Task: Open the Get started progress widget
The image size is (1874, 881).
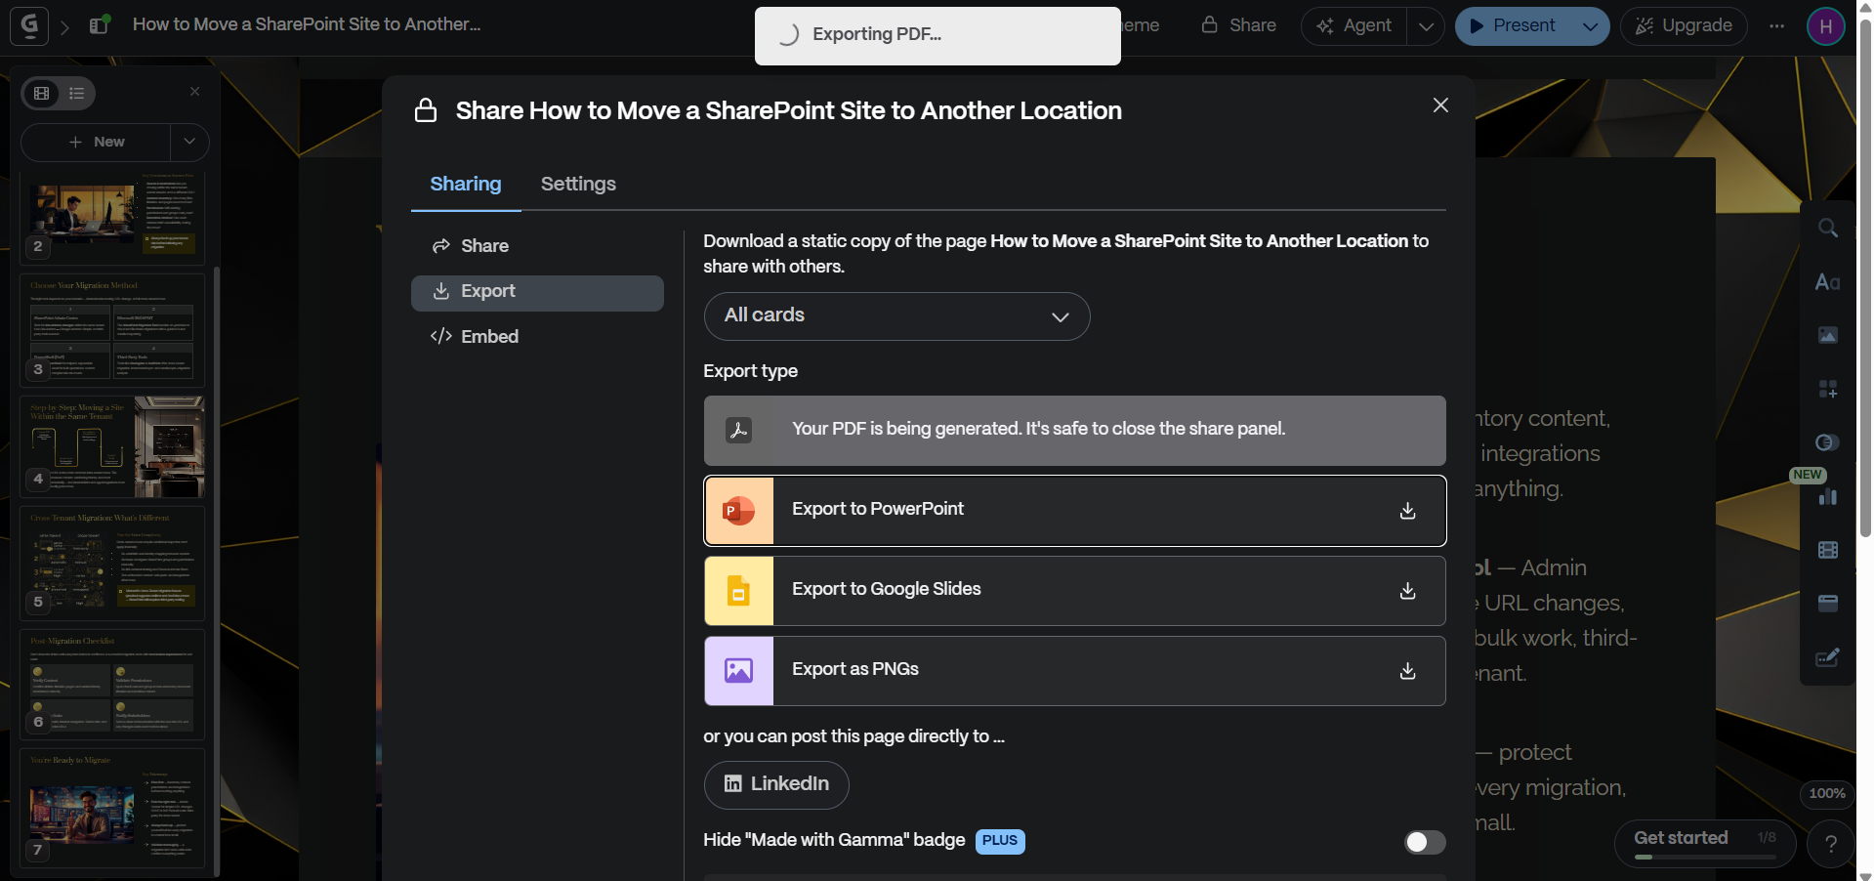Action: [1705, 844]
